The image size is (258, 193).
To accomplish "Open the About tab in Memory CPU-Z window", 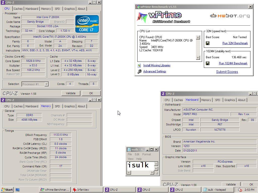I will click(x=81, y=106).
